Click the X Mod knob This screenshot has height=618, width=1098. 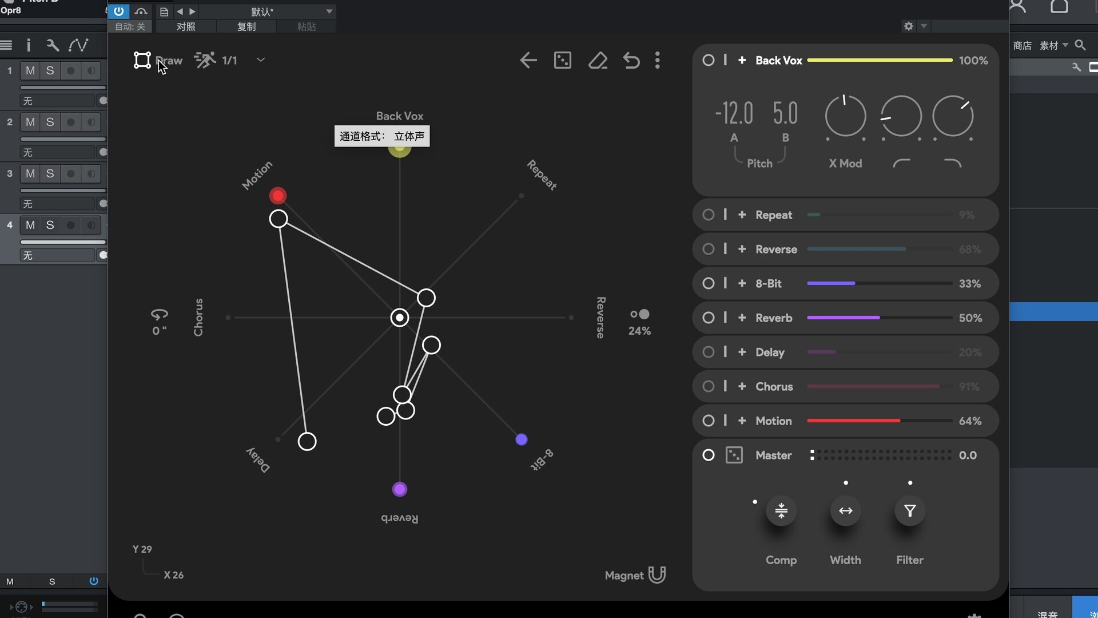[846, 116]
